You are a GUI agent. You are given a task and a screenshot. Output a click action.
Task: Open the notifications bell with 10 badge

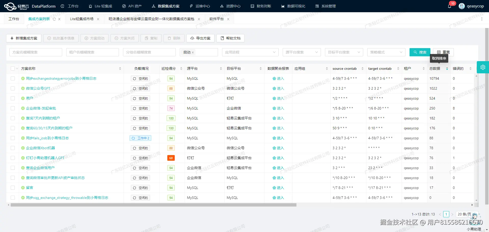(x=450, y=6)
